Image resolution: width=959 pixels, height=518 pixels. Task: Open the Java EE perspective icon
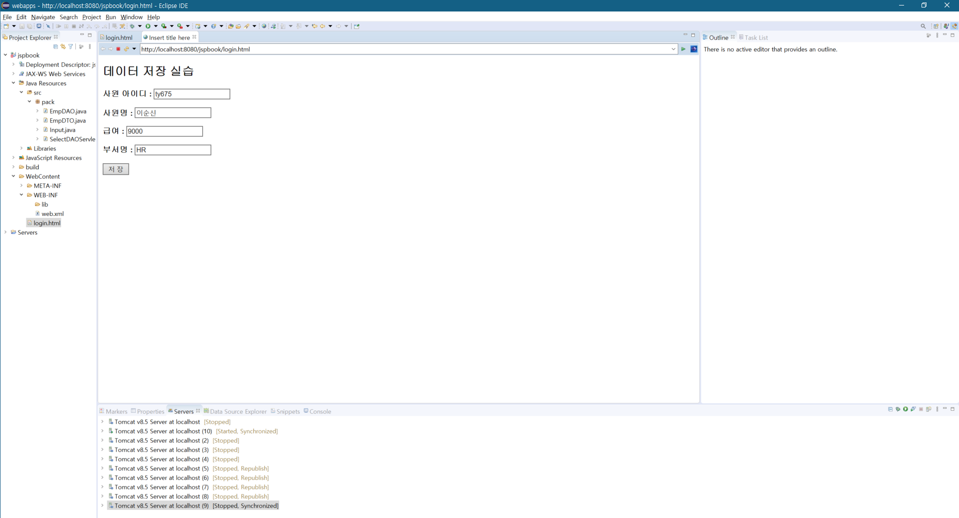pyautogui.click(x=946, y=26)
